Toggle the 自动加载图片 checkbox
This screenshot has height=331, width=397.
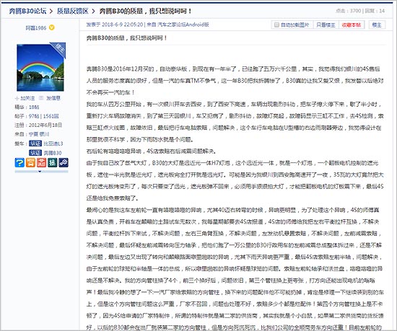[x=276, y=25]
